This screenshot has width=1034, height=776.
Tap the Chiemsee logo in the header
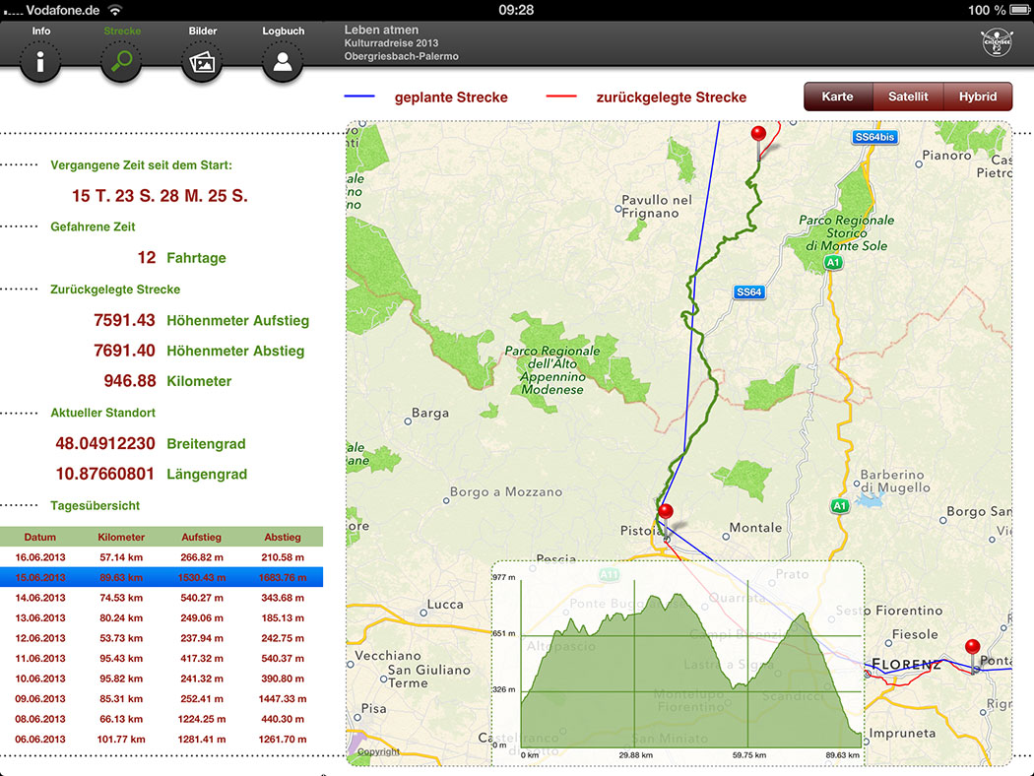[997, 43]
